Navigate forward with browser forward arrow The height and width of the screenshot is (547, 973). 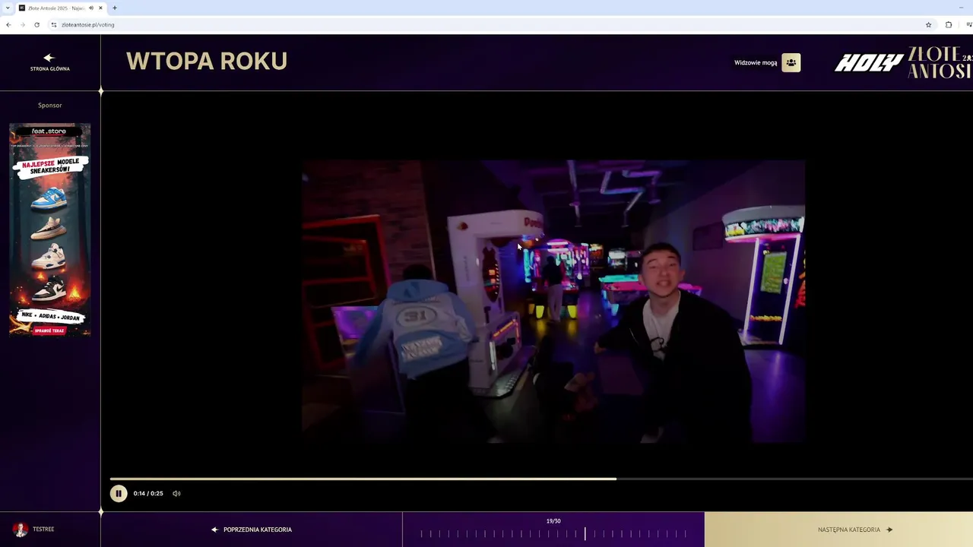click(22, 24)
